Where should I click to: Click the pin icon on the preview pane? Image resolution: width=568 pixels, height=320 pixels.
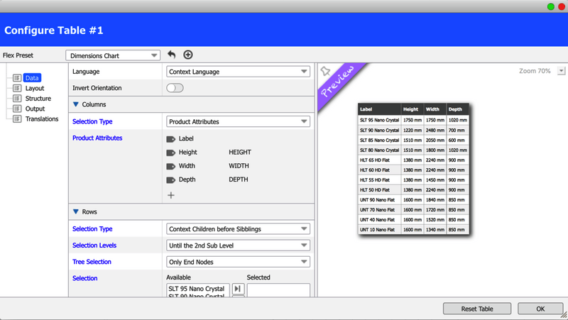pos(325,71)
